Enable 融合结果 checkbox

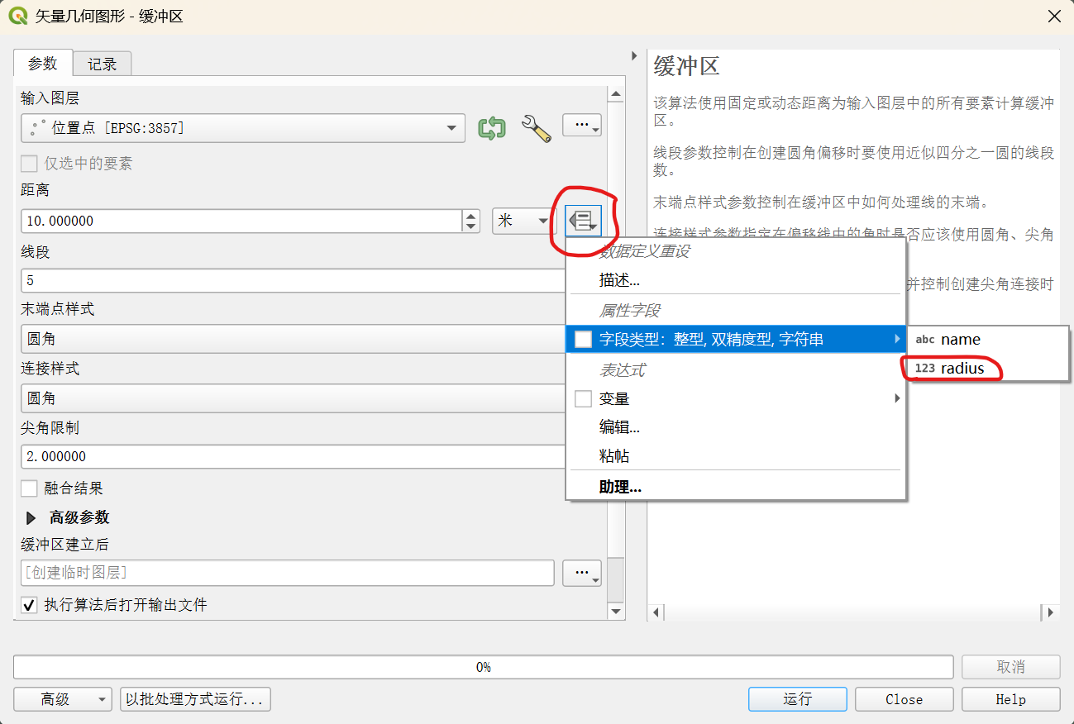(x=30, y=488)
